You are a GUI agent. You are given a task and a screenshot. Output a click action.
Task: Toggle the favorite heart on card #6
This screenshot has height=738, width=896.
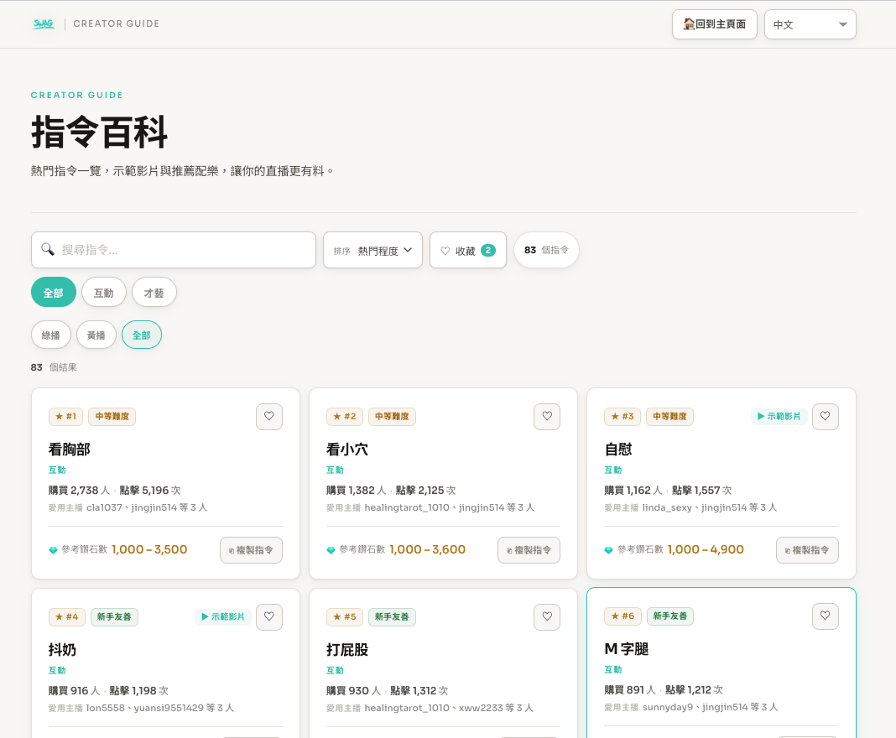pos(825,616)
